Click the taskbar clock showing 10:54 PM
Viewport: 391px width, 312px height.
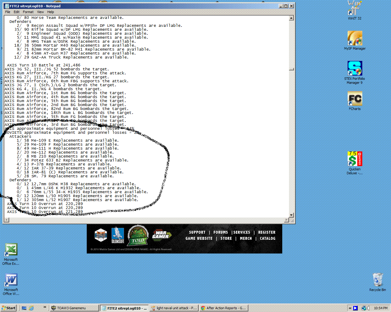381,308
